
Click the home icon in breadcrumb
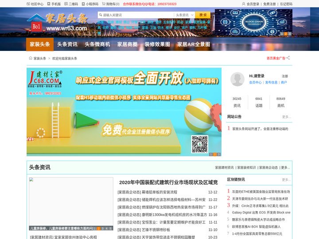pyautogui.click(x=31, y=58)
